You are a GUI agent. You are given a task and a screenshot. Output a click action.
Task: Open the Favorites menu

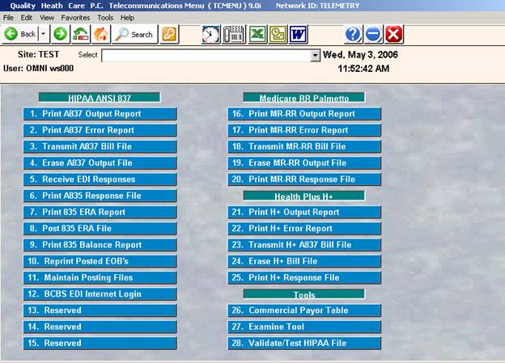(75, 17)
